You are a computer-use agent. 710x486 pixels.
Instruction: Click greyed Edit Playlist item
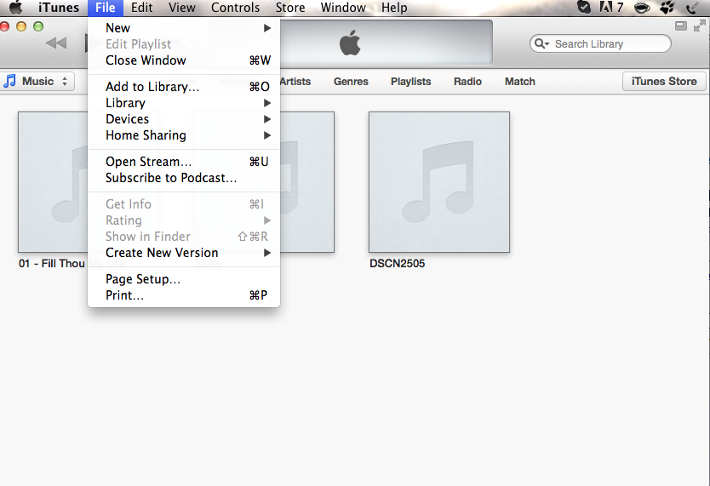pos(184,44)
